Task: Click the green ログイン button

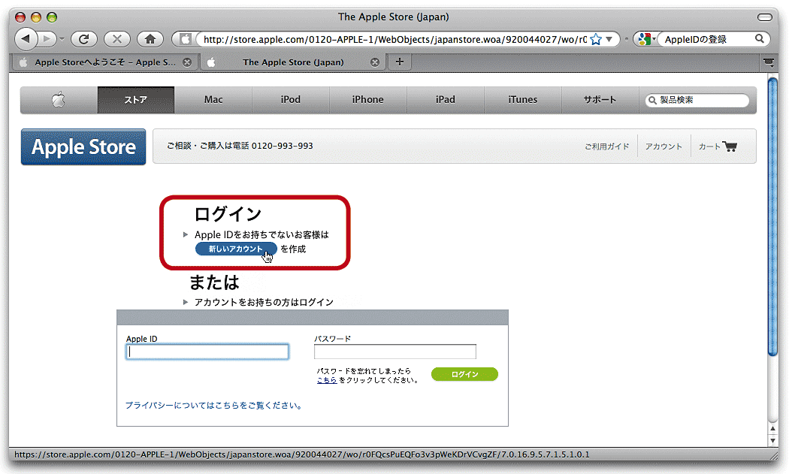Action: (x=464, y=374)
